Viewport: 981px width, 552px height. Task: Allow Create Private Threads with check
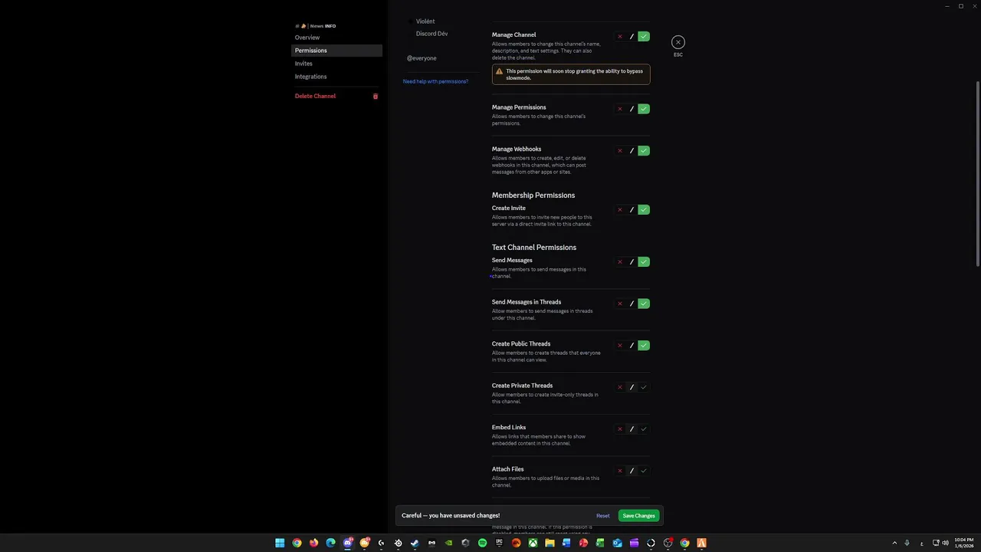644,387
